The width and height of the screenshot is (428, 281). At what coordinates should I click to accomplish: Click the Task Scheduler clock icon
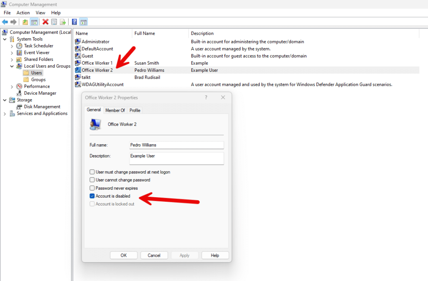19,46
